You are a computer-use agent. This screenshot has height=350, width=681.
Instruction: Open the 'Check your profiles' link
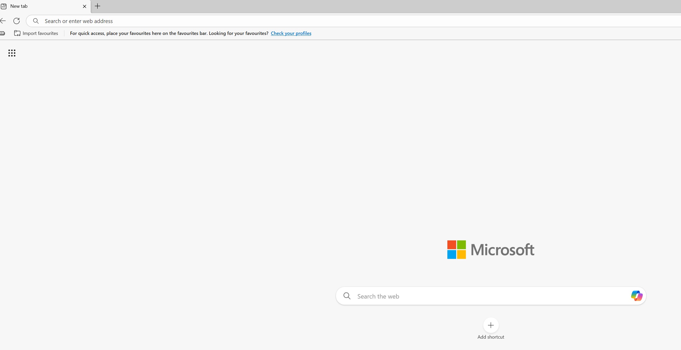click(x=291, y=33)
